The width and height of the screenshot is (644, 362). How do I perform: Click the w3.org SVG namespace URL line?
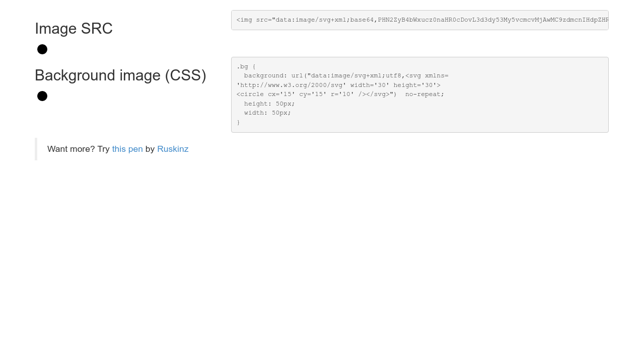(290, 85)
